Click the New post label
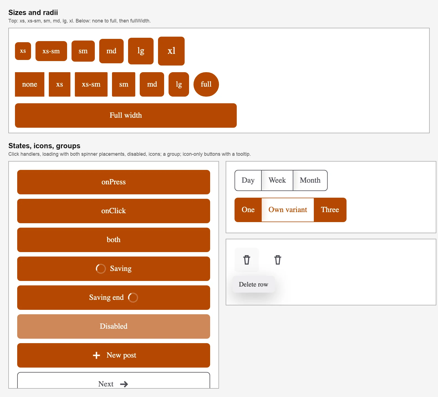Image resolution: width=438 pixels, height=397 pixels. pyautogui.click(x=121, y=355)
